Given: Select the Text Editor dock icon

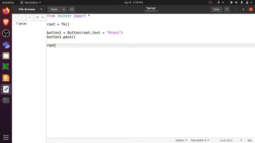Looking at the screenshot, I should tap(6, 89).
